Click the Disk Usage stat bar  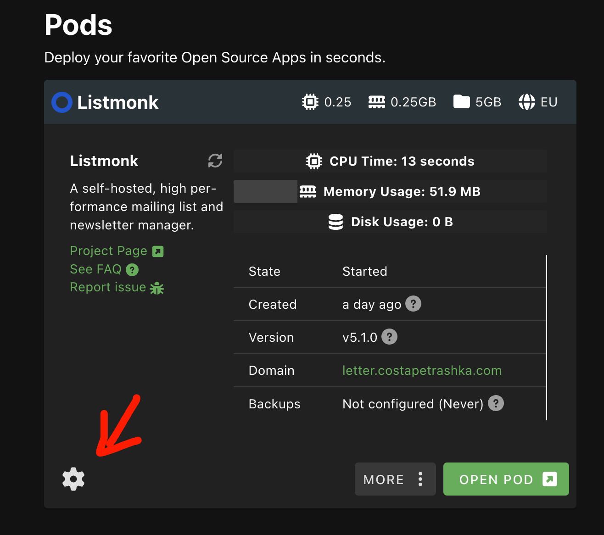(x=390, y=222)
